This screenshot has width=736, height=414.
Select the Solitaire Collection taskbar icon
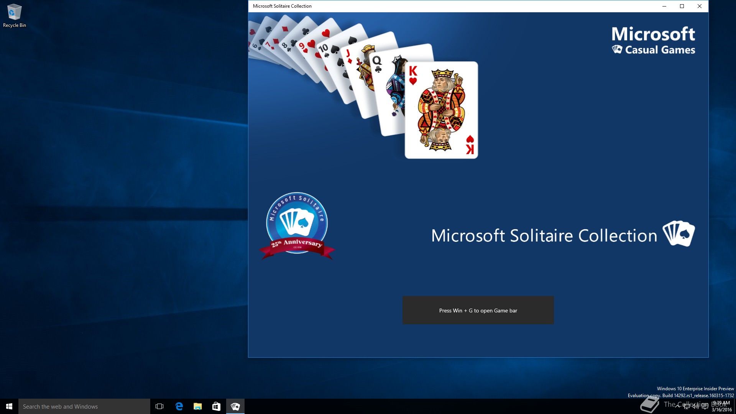tap(235, 406)
